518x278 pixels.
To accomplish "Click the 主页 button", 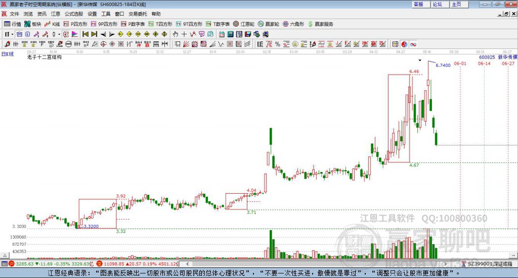I will [459, 4].
